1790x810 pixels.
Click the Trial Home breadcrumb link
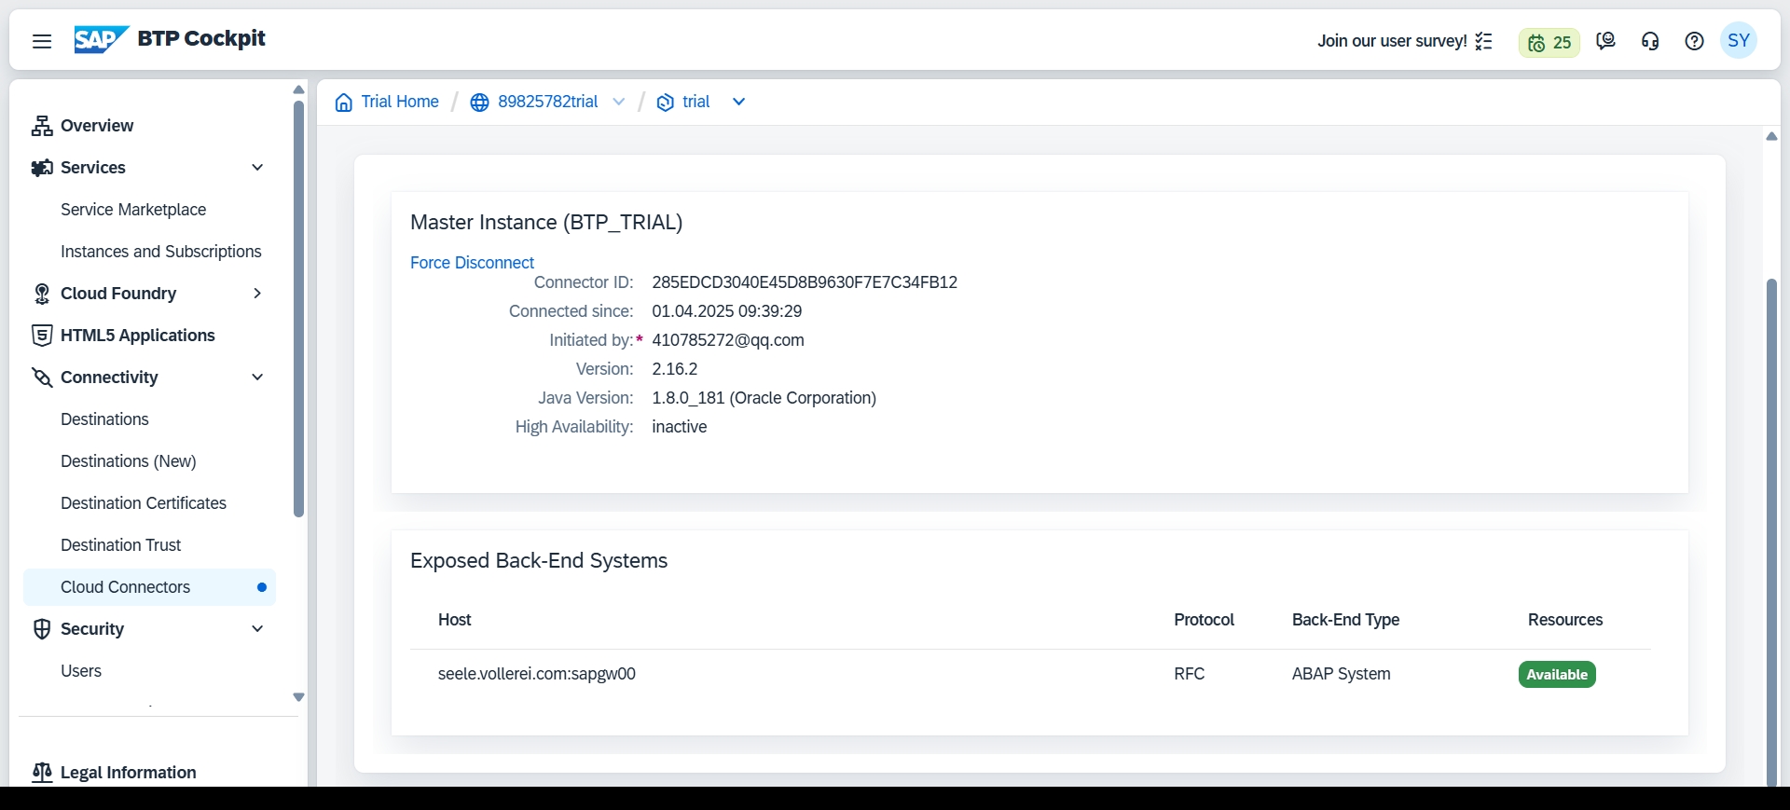[400, 102]
